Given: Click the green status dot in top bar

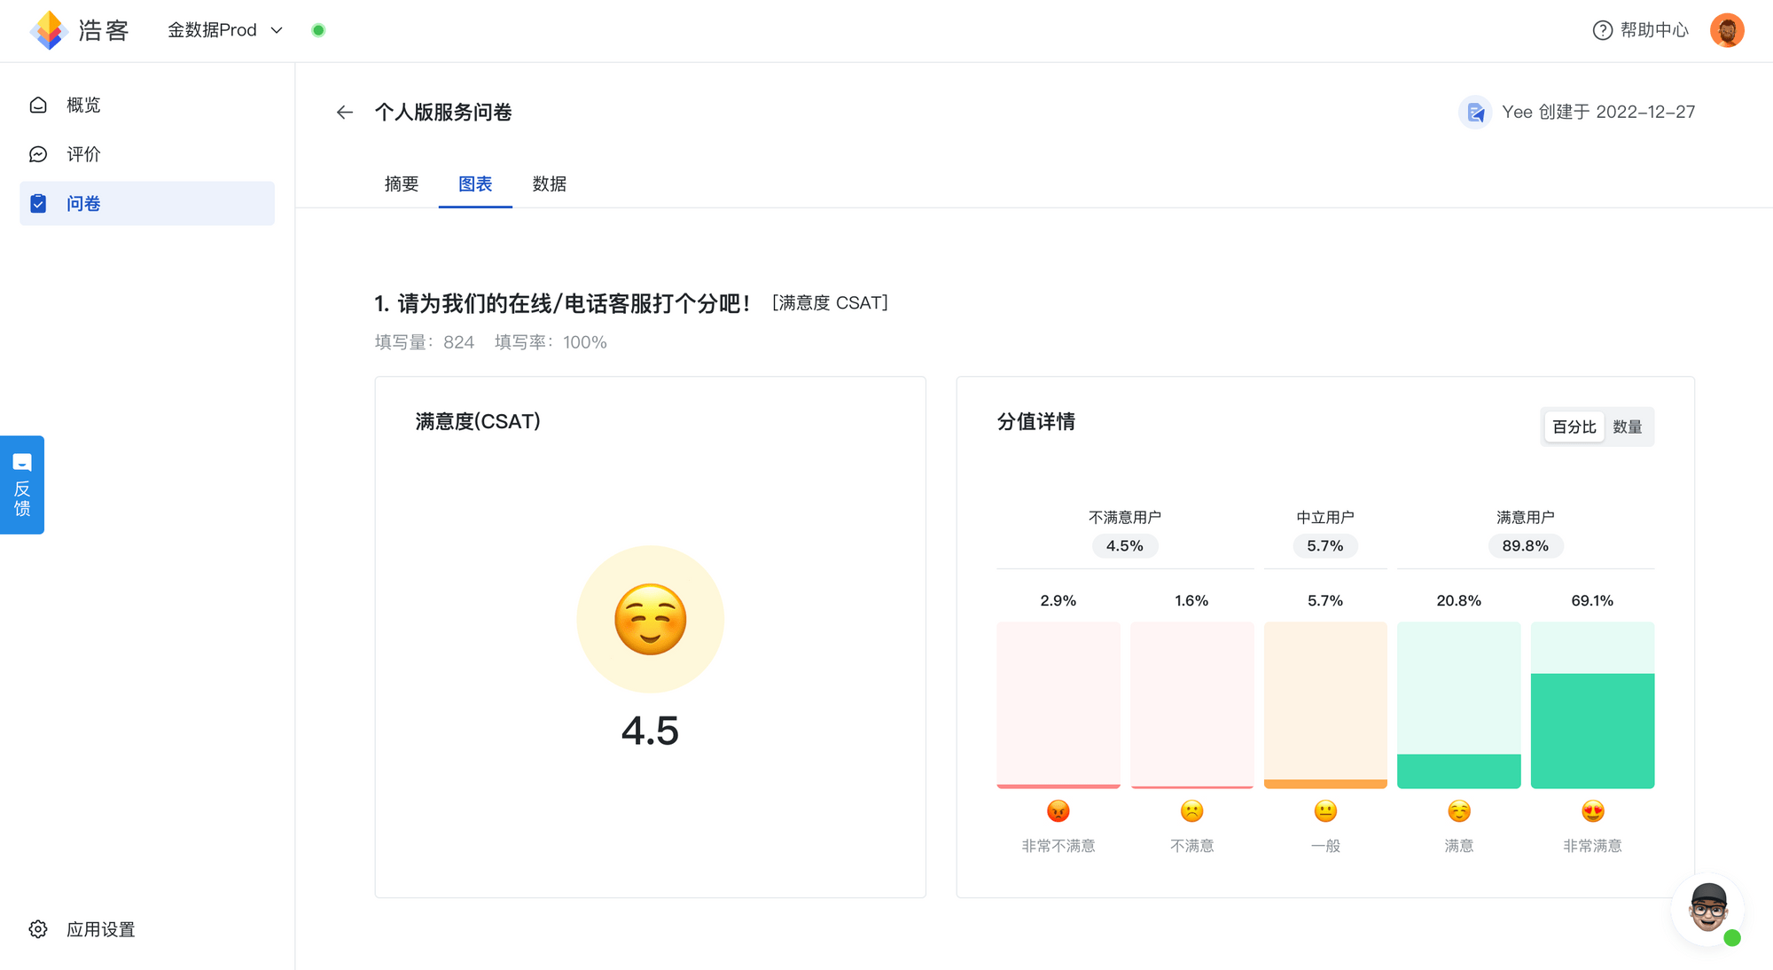Looking at the screenshot, I should [318, 29].
